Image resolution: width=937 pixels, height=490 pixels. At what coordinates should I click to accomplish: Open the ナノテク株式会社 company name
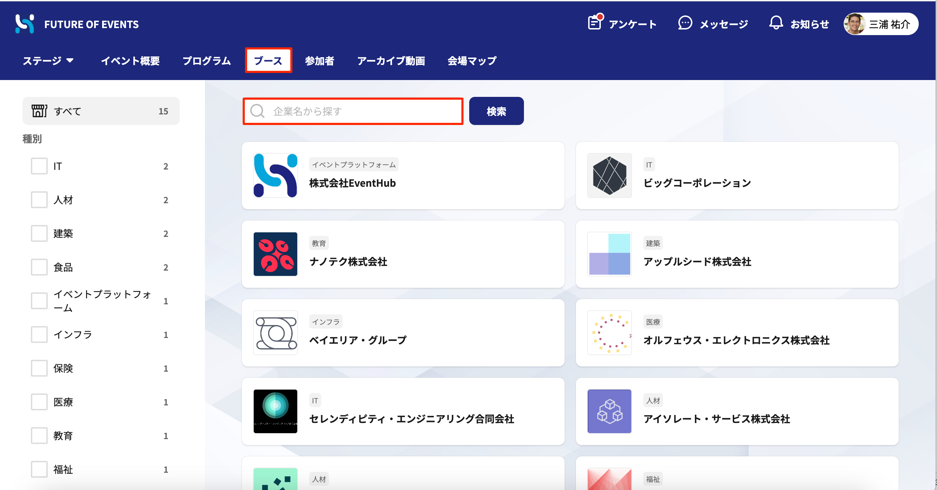tap(348, 261)
